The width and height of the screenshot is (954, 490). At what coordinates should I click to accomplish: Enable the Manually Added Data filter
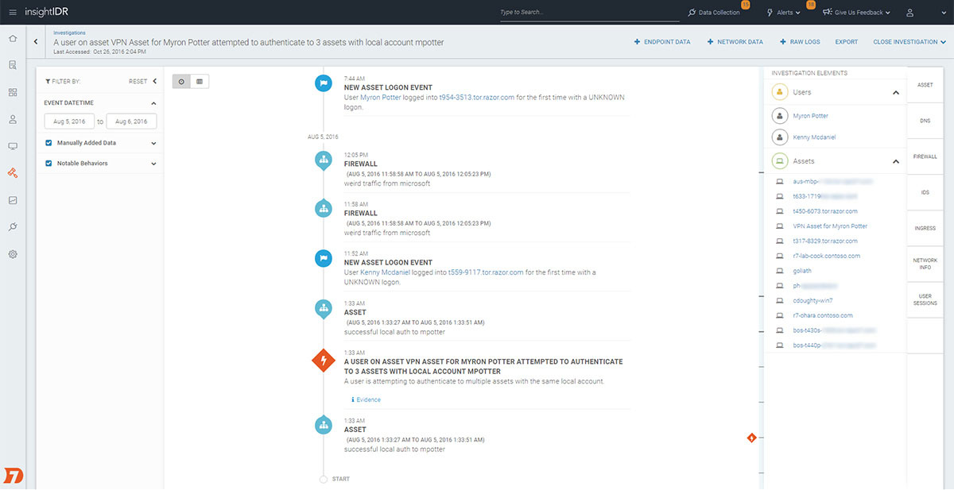coord(48,143)
